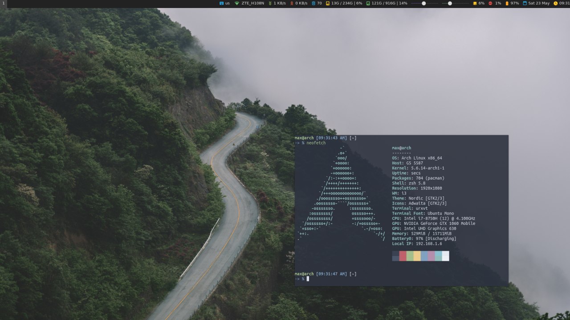Click the 'Packages: 704 (pacman)' line
Image resolution: width=570 pixels, height=320 pixels.
(418, 178)
